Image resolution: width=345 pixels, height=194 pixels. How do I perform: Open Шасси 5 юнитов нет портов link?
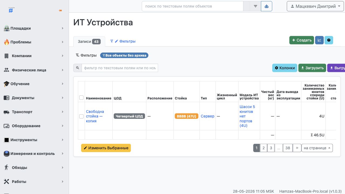coord(247,116)
